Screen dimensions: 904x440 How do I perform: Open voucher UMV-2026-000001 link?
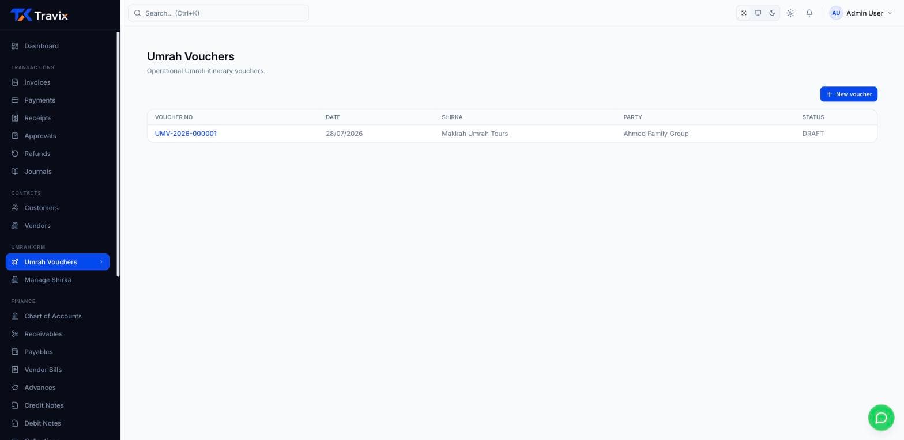click(186, 134)
